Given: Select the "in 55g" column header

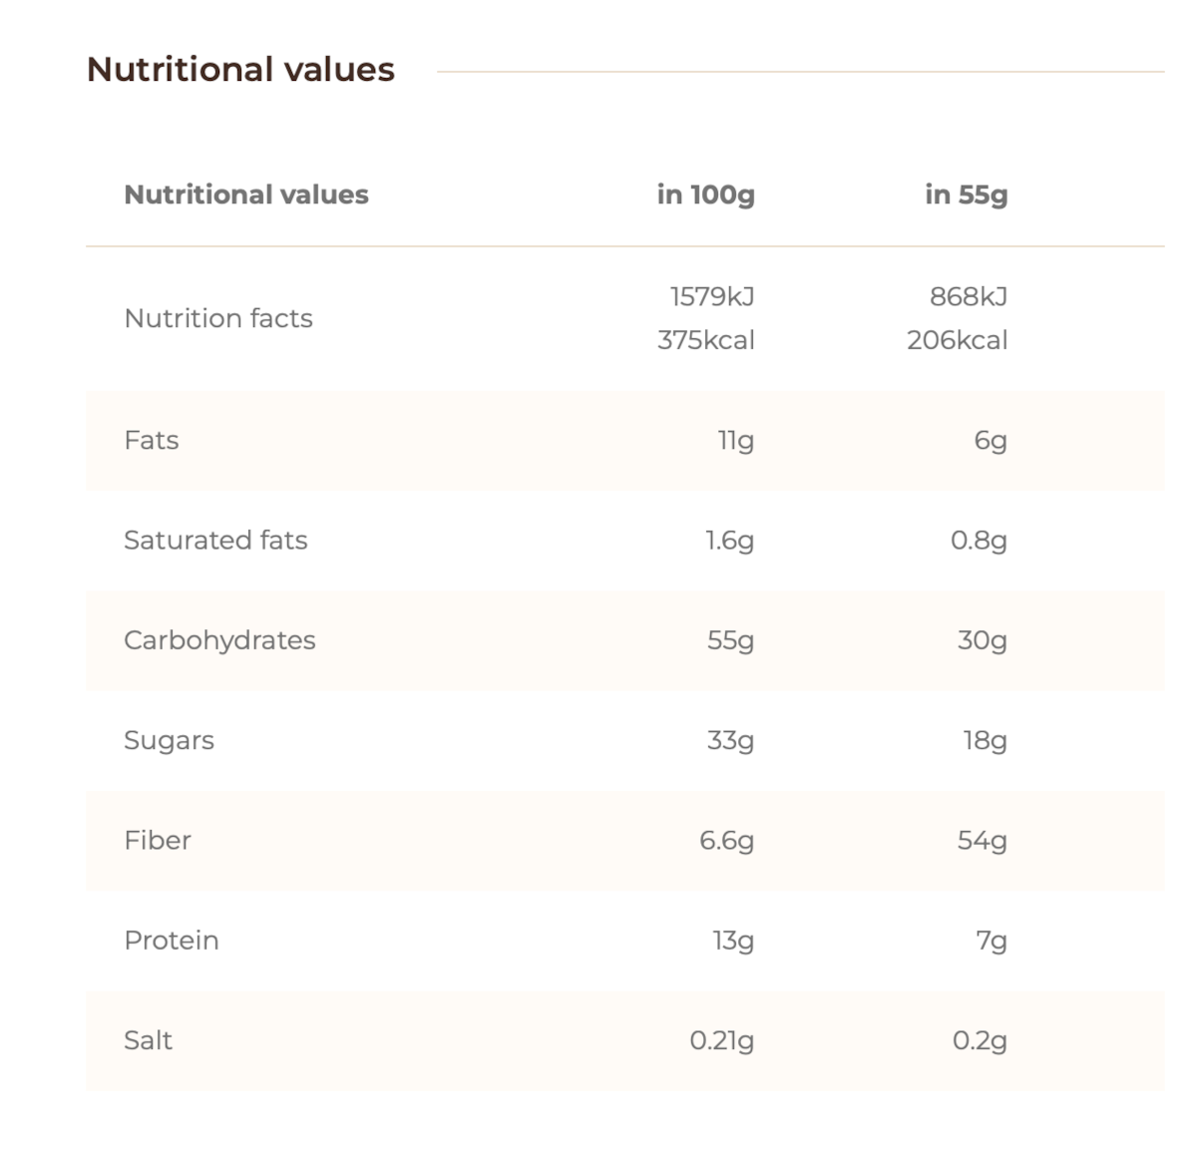Looking at the screenshot, I should (966, 194).
